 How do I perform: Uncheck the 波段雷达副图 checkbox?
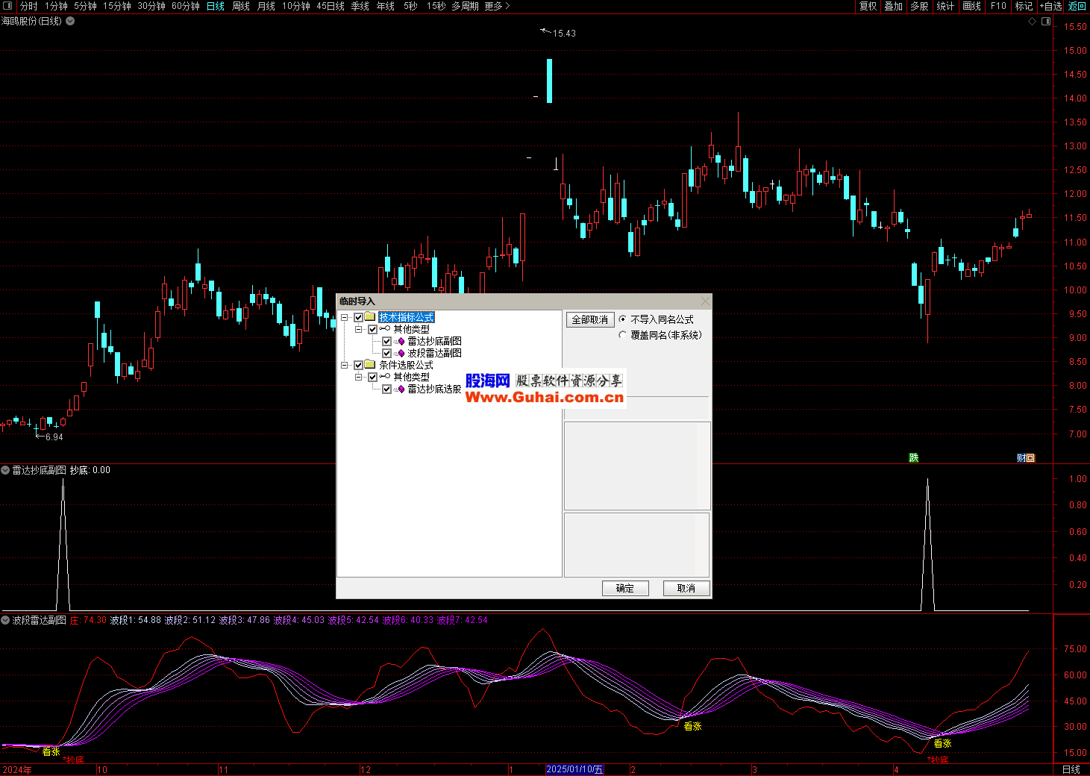coord(386,353)
